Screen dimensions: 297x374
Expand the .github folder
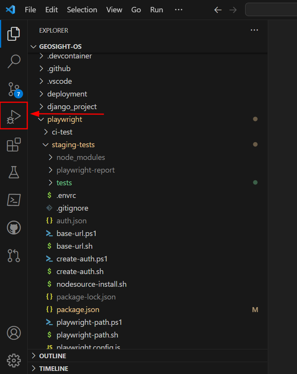point(148,68)
